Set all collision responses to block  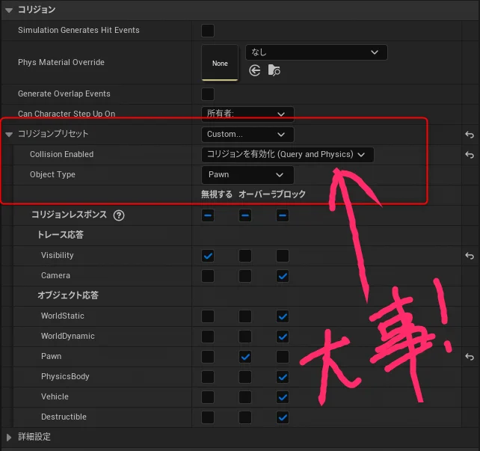click(x=283, y=215)
